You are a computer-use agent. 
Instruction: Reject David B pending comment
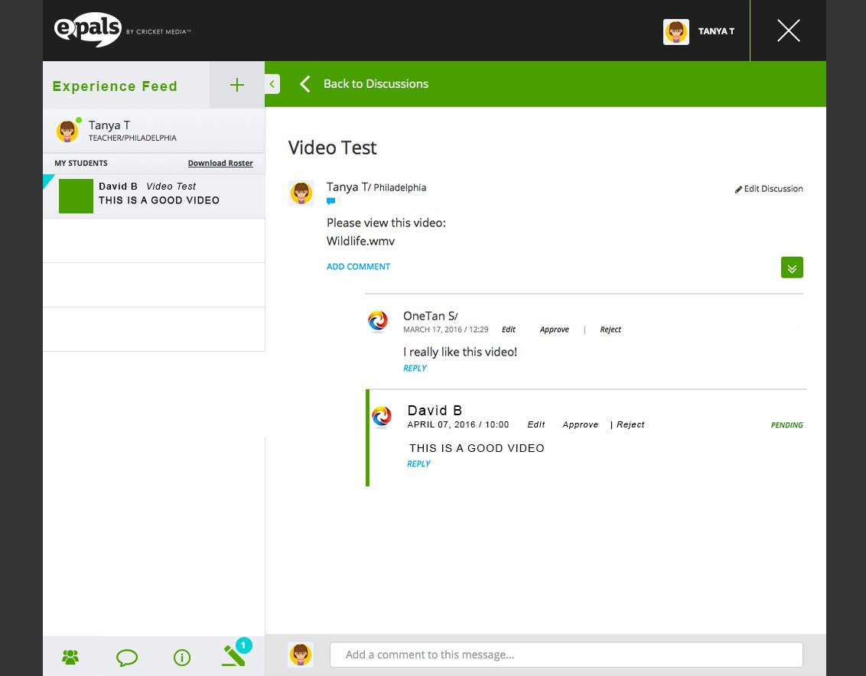[630, 424]
